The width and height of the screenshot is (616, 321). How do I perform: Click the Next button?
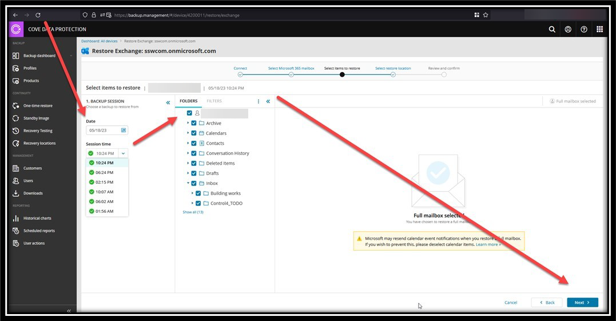[x=582, y=302]
